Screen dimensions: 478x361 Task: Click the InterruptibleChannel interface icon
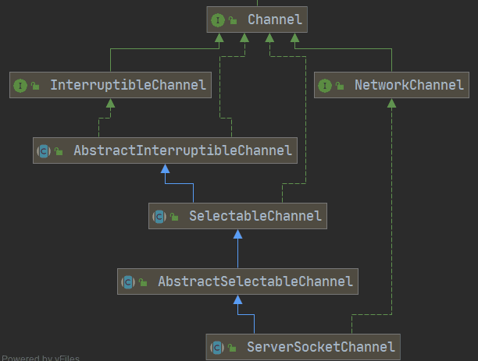[x=20, y=86]
